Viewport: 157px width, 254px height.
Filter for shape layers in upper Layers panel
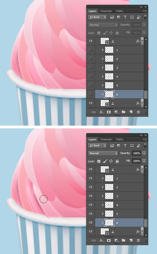click(132, 17)
